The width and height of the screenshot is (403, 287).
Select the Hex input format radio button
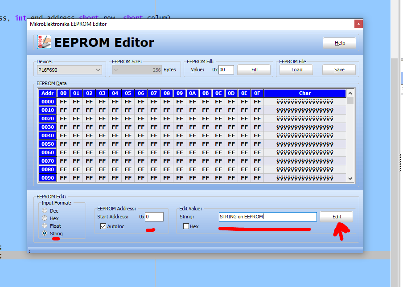[45, 218]
